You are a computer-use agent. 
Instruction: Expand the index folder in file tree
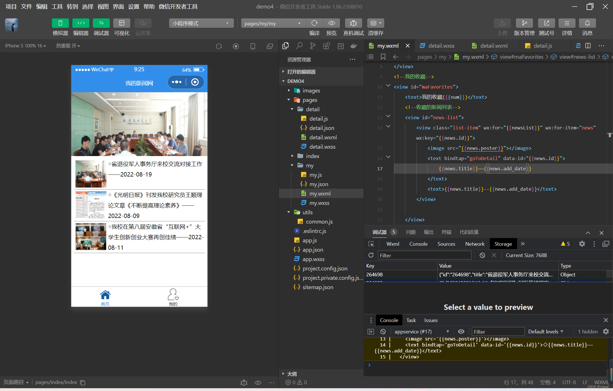pos(312,156)
